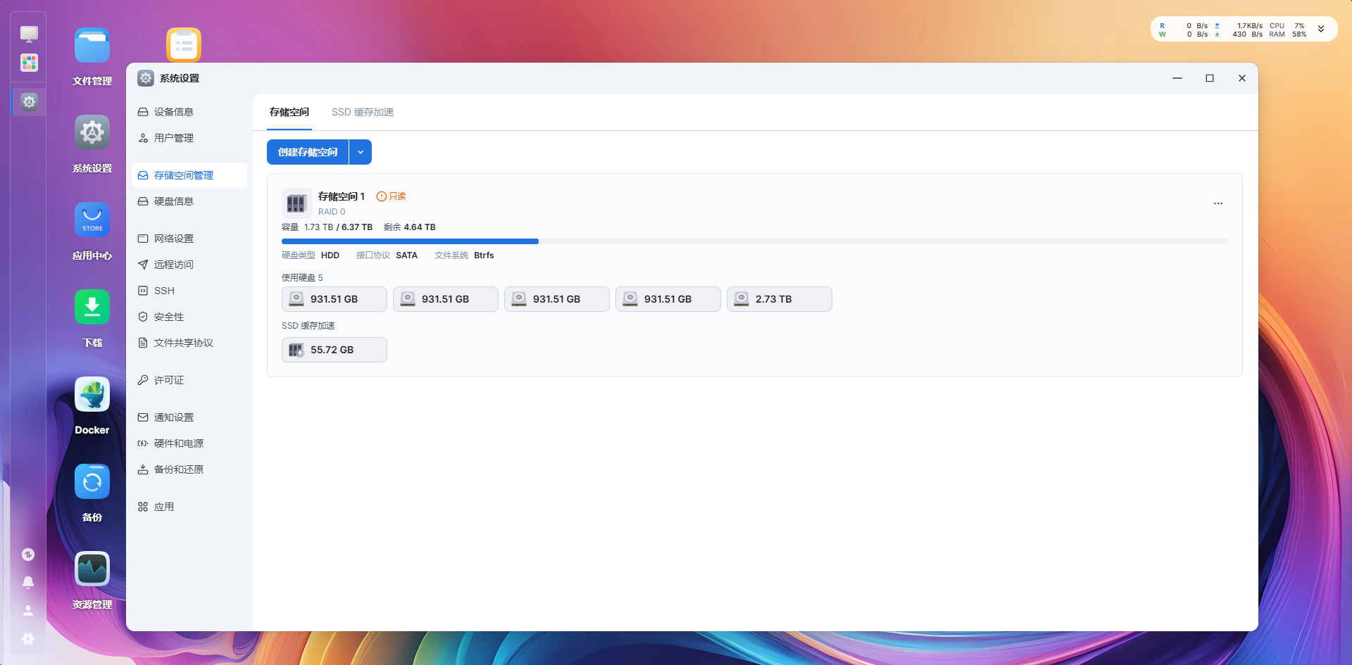Open 备份和还原 in the sidebar
This screenshot has height=665, width=1352.
[189, 469]
